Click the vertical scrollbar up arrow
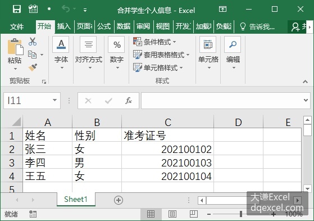This screenshot has width=314, height=221. [307, 120]
